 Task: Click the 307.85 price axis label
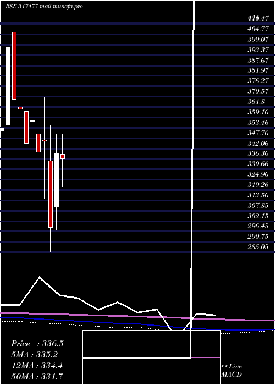[x=258, y=205]
